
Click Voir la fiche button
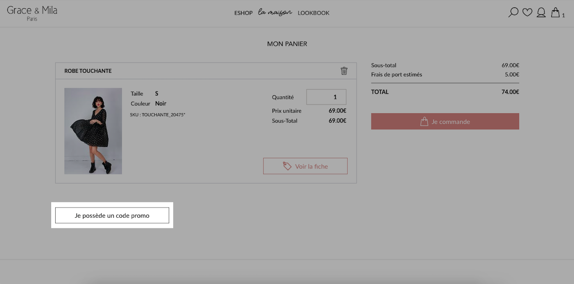[x=305, y=166]
